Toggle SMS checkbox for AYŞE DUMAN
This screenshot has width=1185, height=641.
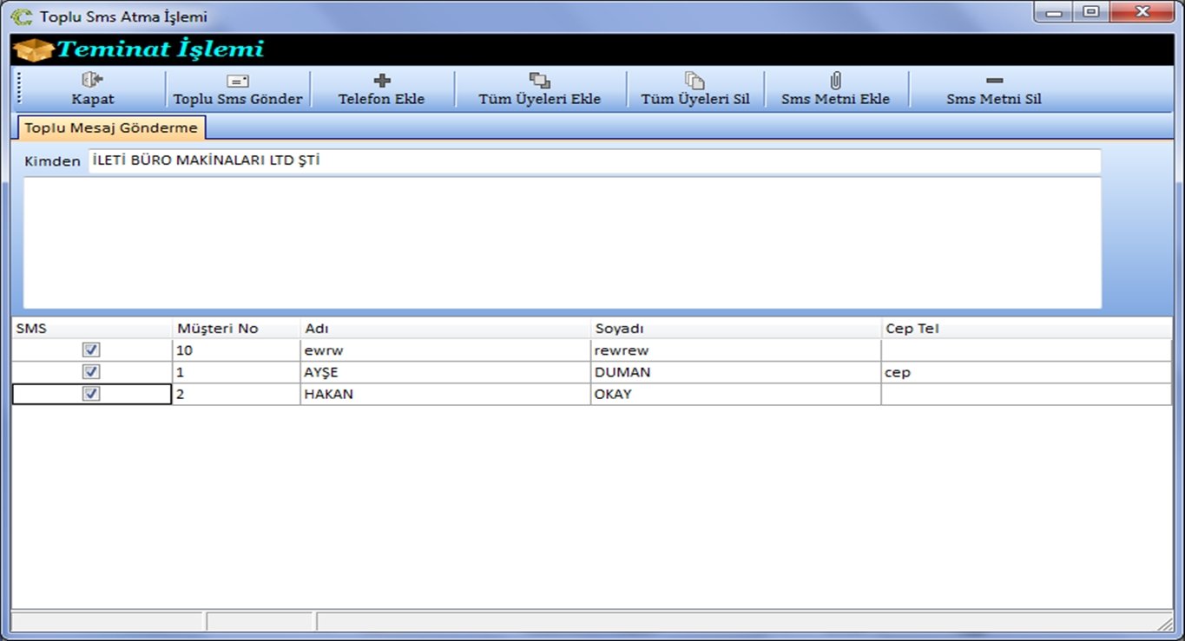[91, 372]
